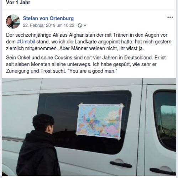The width and height of the screenshot is (178, 178).
Task: Expand the privacy audience dropdown arrow
Action: (85, 26)
